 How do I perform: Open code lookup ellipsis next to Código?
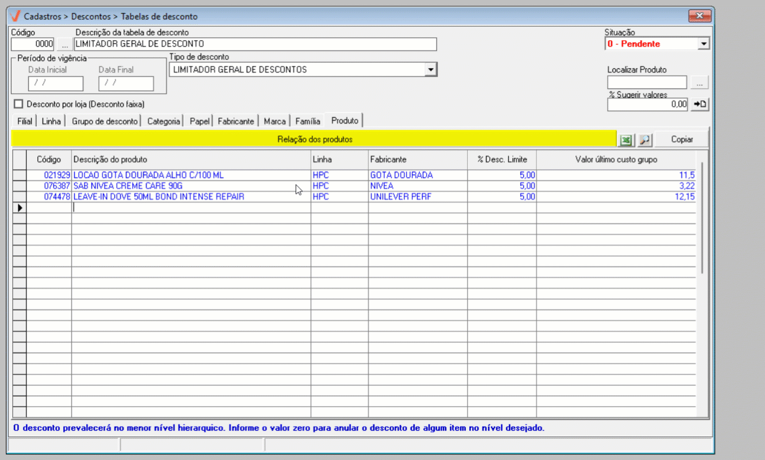[x=64, y=44]
